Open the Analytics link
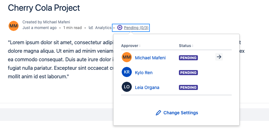 [x=103, y=28]
